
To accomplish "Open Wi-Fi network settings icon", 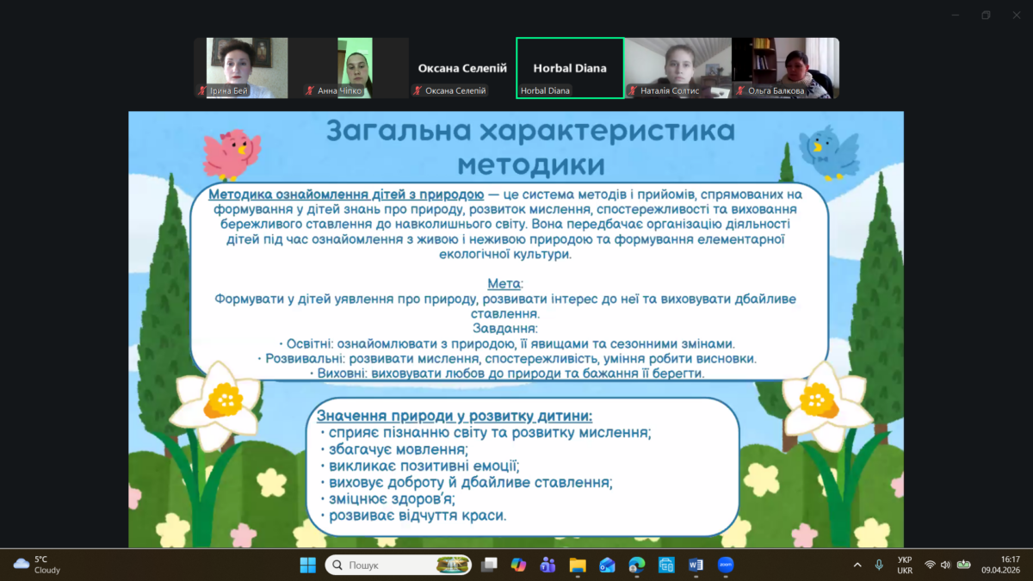I will pos(930,565).
